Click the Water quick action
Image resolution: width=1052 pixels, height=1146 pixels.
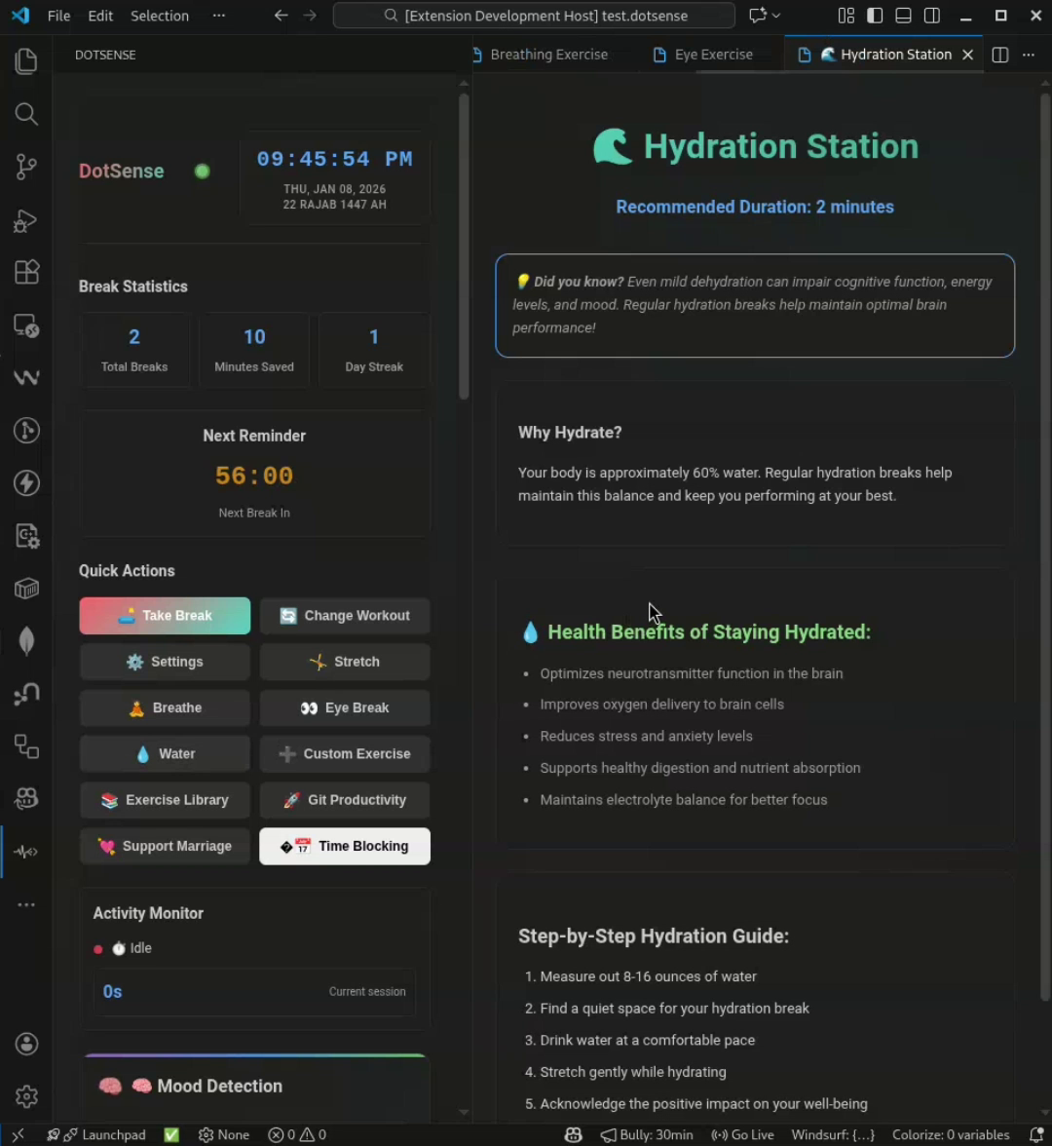pos(166,753)
